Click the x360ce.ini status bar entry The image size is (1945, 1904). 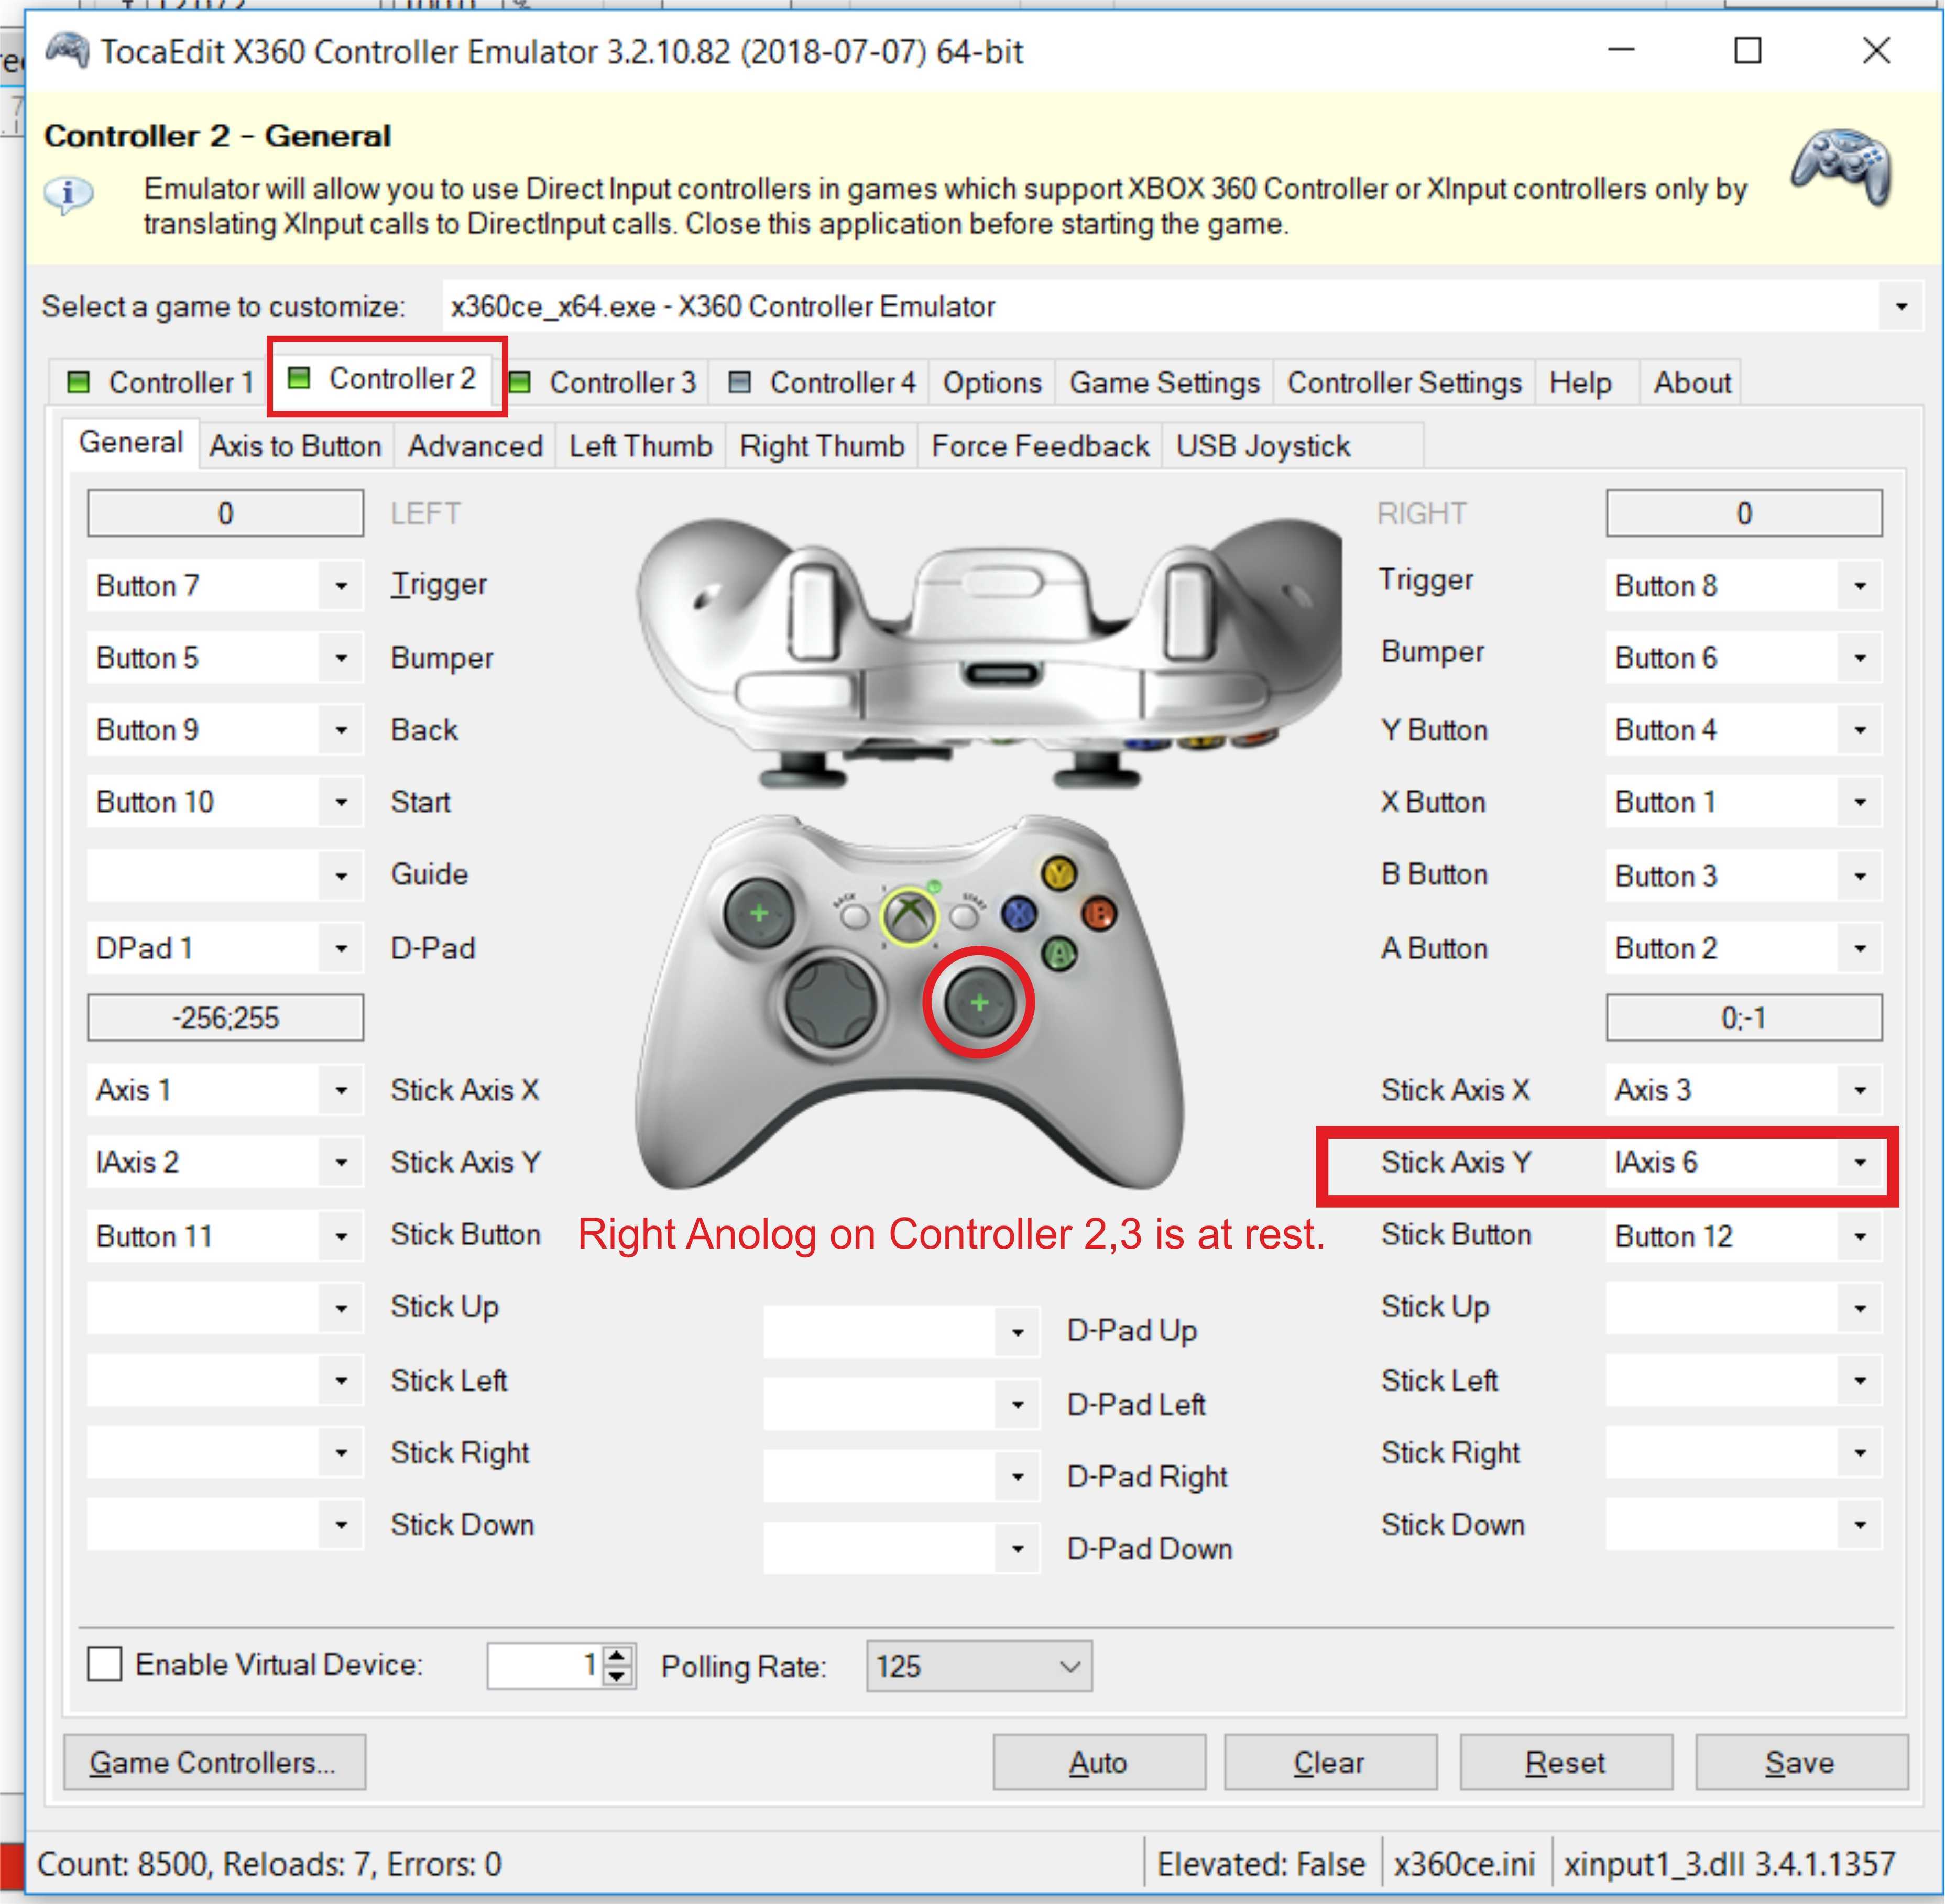(1465, 1864)
